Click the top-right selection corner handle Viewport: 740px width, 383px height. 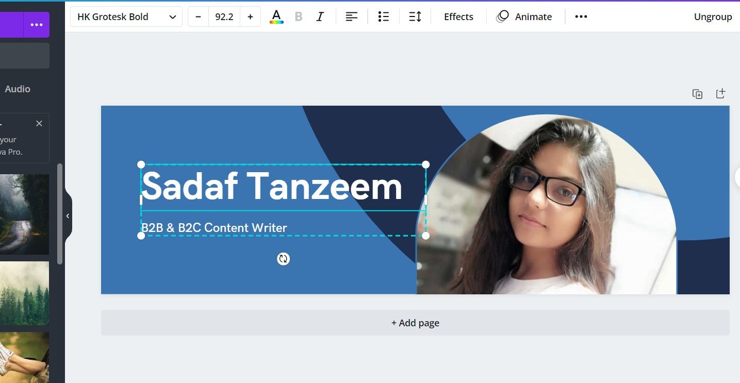[426, 164]
